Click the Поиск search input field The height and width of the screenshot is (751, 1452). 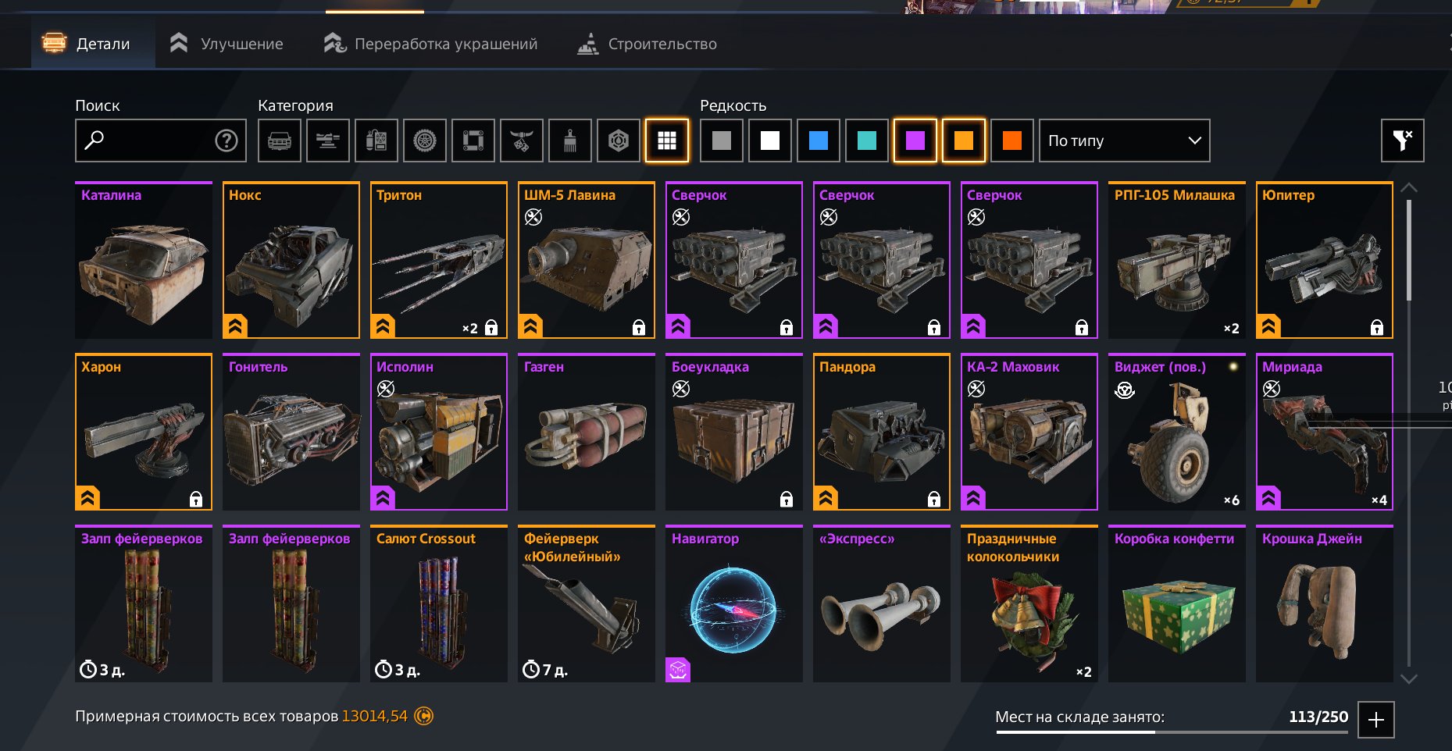[x=161, y=141]
